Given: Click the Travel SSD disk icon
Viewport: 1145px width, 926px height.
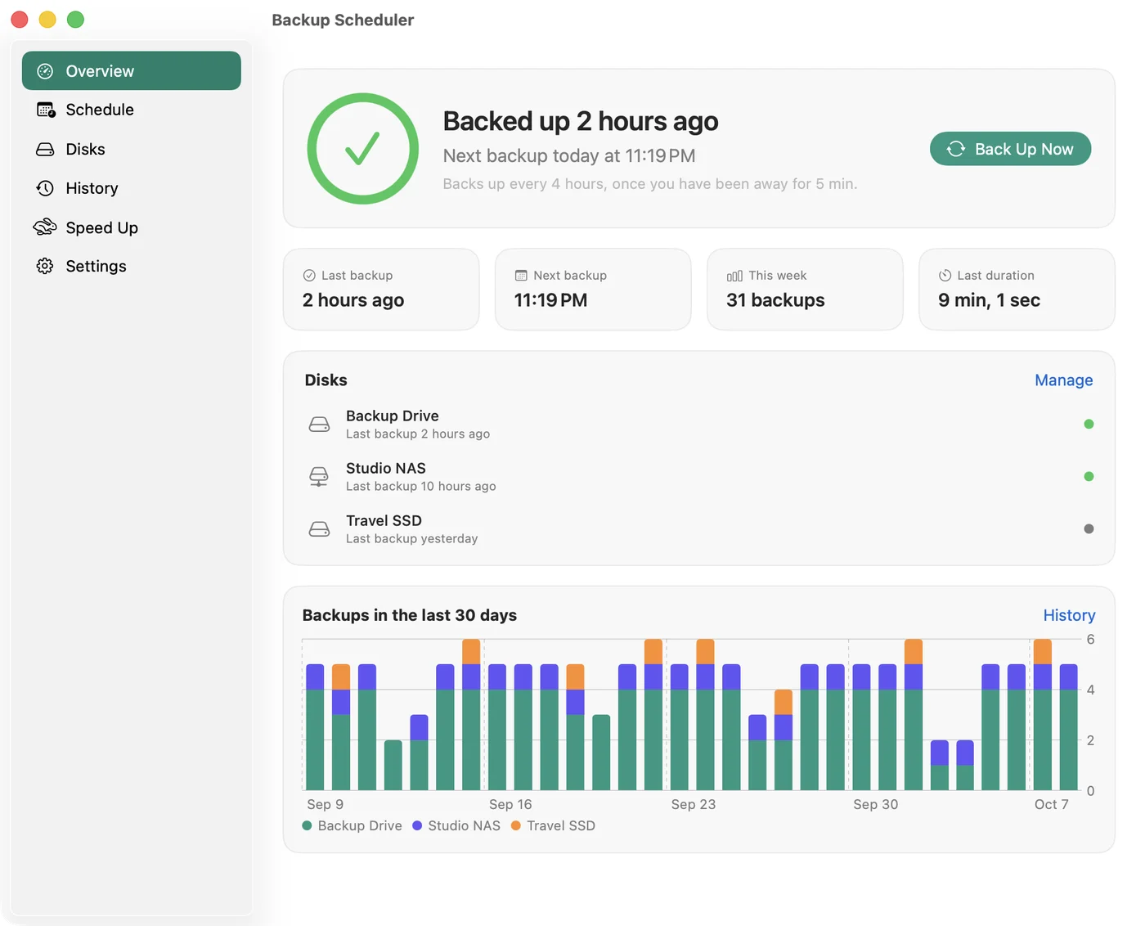Looking at the screenshot, I should (x=319, y=528).
